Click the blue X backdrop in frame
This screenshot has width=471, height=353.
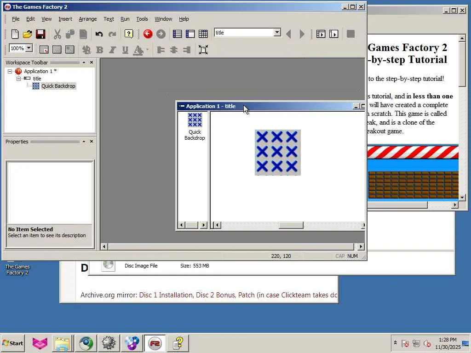(277, 153)
